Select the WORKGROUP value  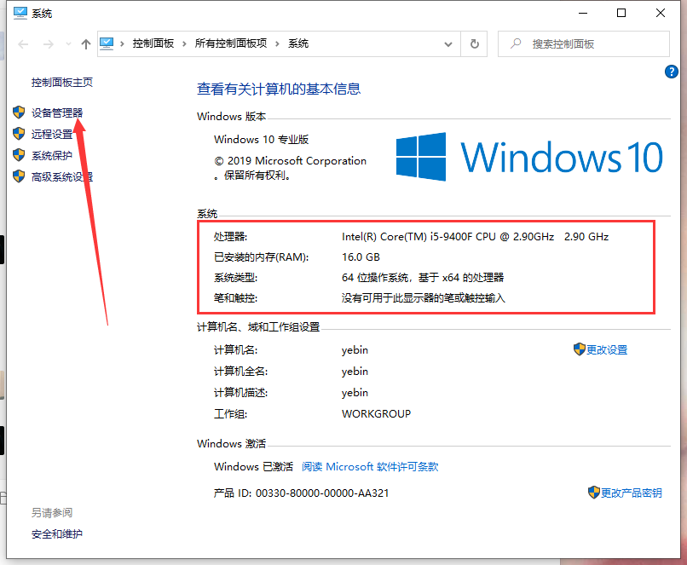(x=377, y=414)
